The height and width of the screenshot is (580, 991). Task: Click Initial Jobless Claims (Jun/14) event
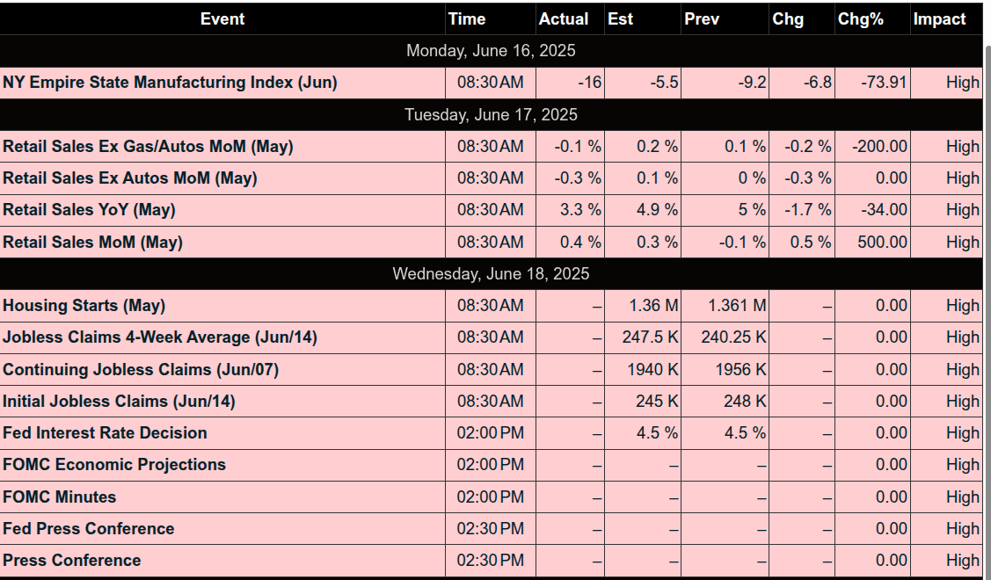point(119,402)
